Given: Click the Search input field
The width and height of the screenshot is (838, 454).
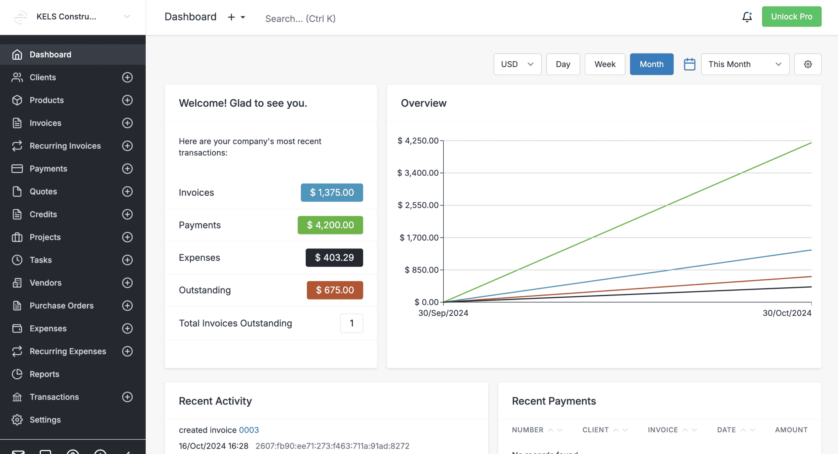Looking at the screenshot, I should click(301, 18).
